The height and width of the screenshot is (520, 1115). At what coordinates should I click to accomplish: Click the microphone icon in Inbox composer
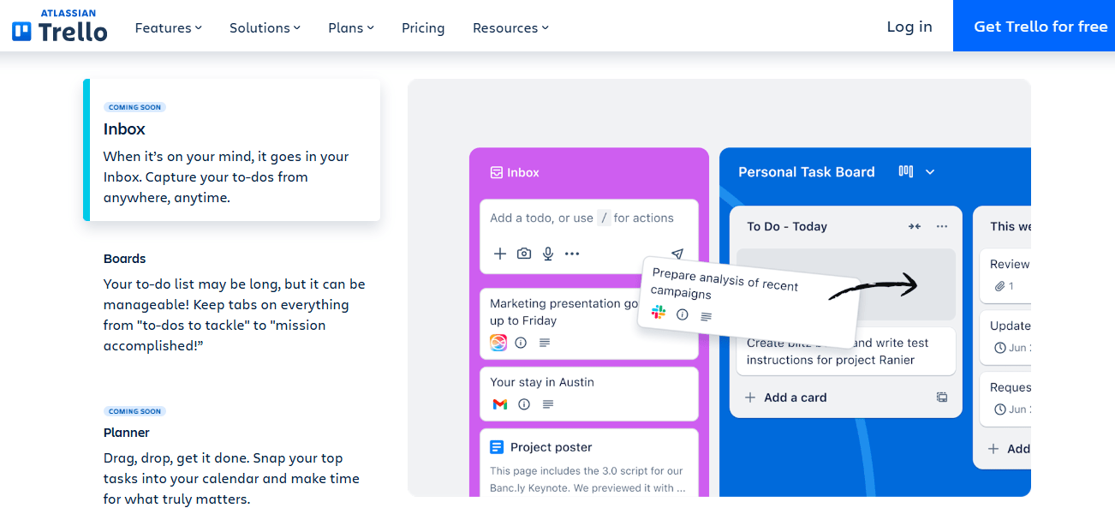548,254
